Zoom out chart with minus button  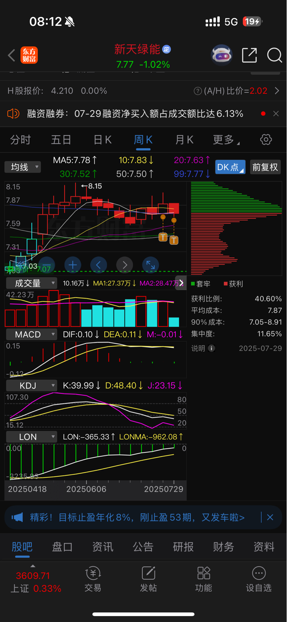point(47,265)
